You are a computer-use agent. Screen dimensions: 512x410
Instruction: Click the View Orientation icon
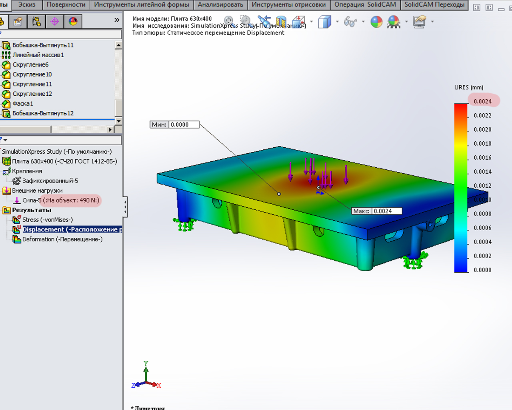(299, 22)
